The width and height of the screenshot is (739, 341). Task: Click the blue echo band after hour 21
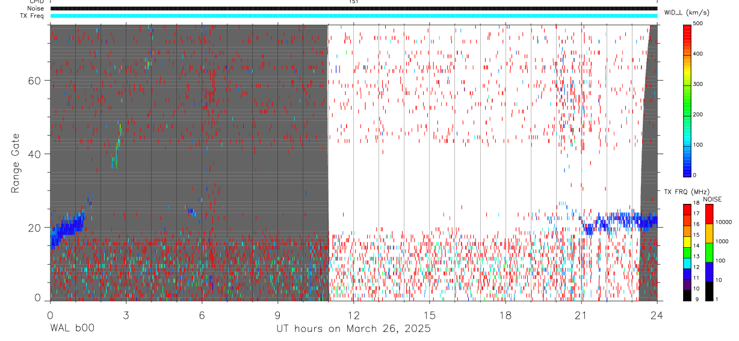tap(620, 222)
